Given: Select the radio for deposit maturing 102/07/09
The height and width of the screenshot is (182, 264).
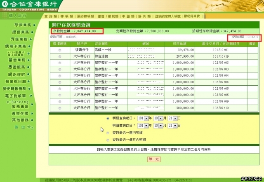Looking at the screenshot, I should (x=60, y=102).
